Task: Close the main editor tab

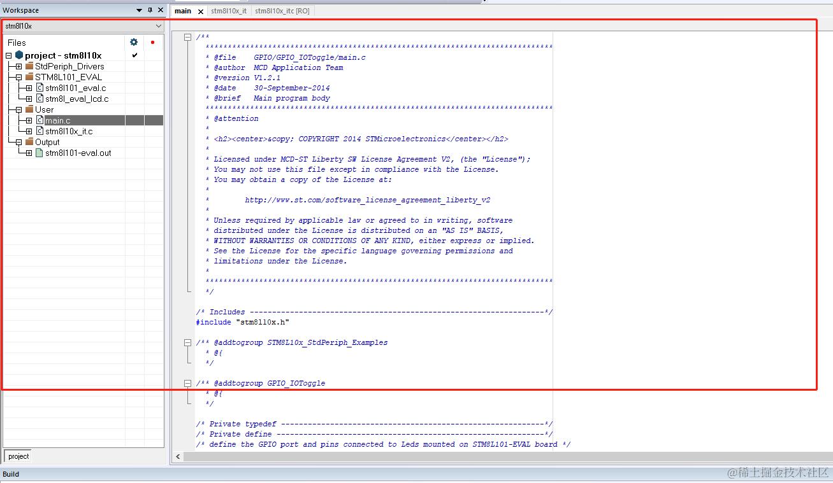Action: click(x=201, y=11)
